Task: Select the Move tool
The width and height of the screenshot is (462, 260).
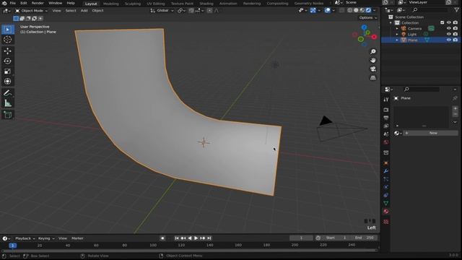Action: coord(8,51)
